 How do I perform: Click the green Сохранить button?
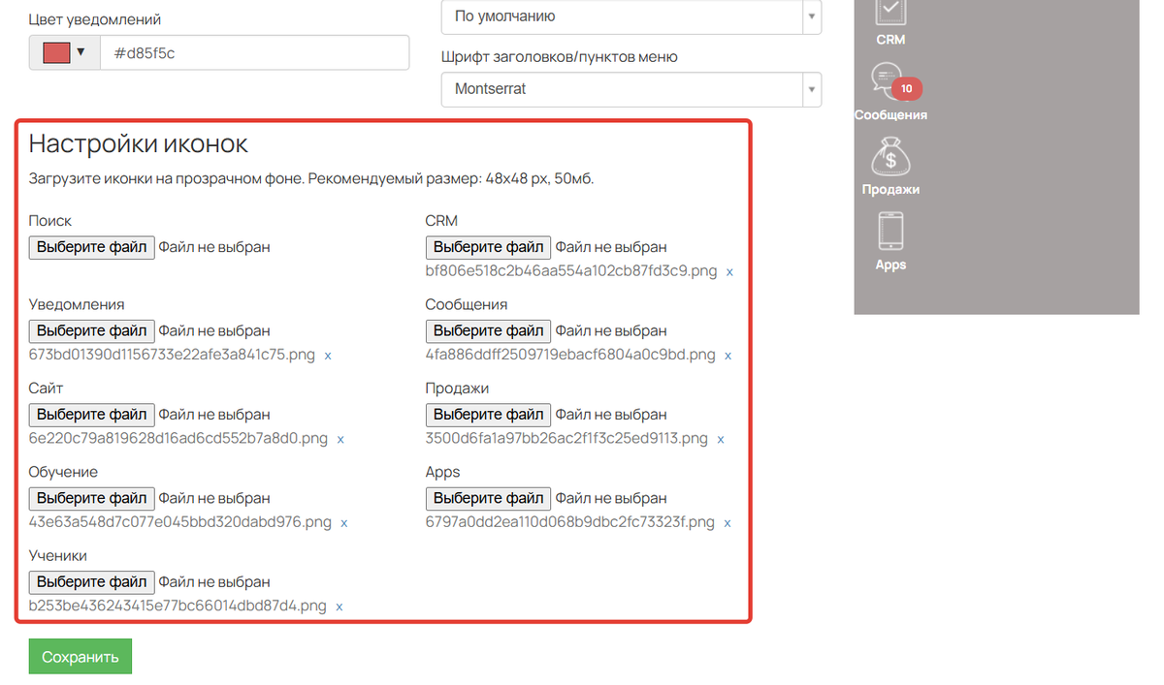pyautogui.click(x=81, y=656)
